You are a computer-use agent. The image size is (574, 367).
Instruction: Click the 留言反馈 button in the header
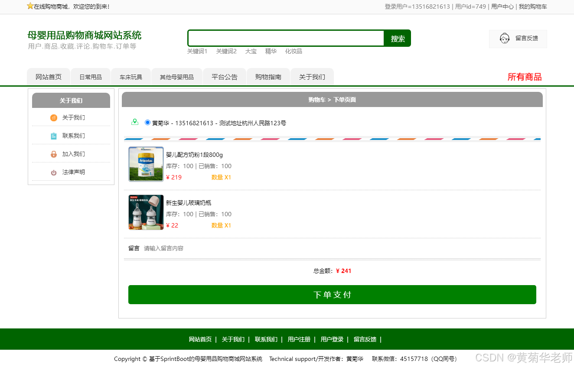point(518,39)
